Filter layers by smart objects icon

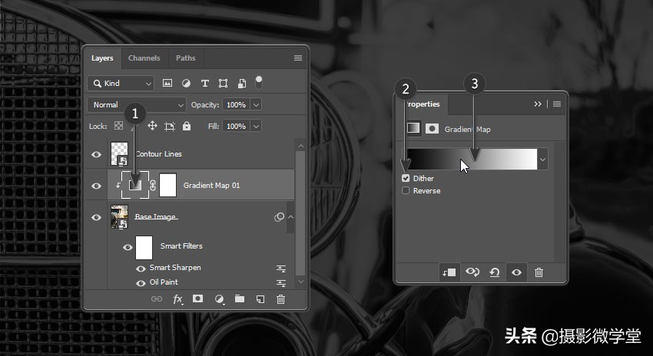click(241, 84)
